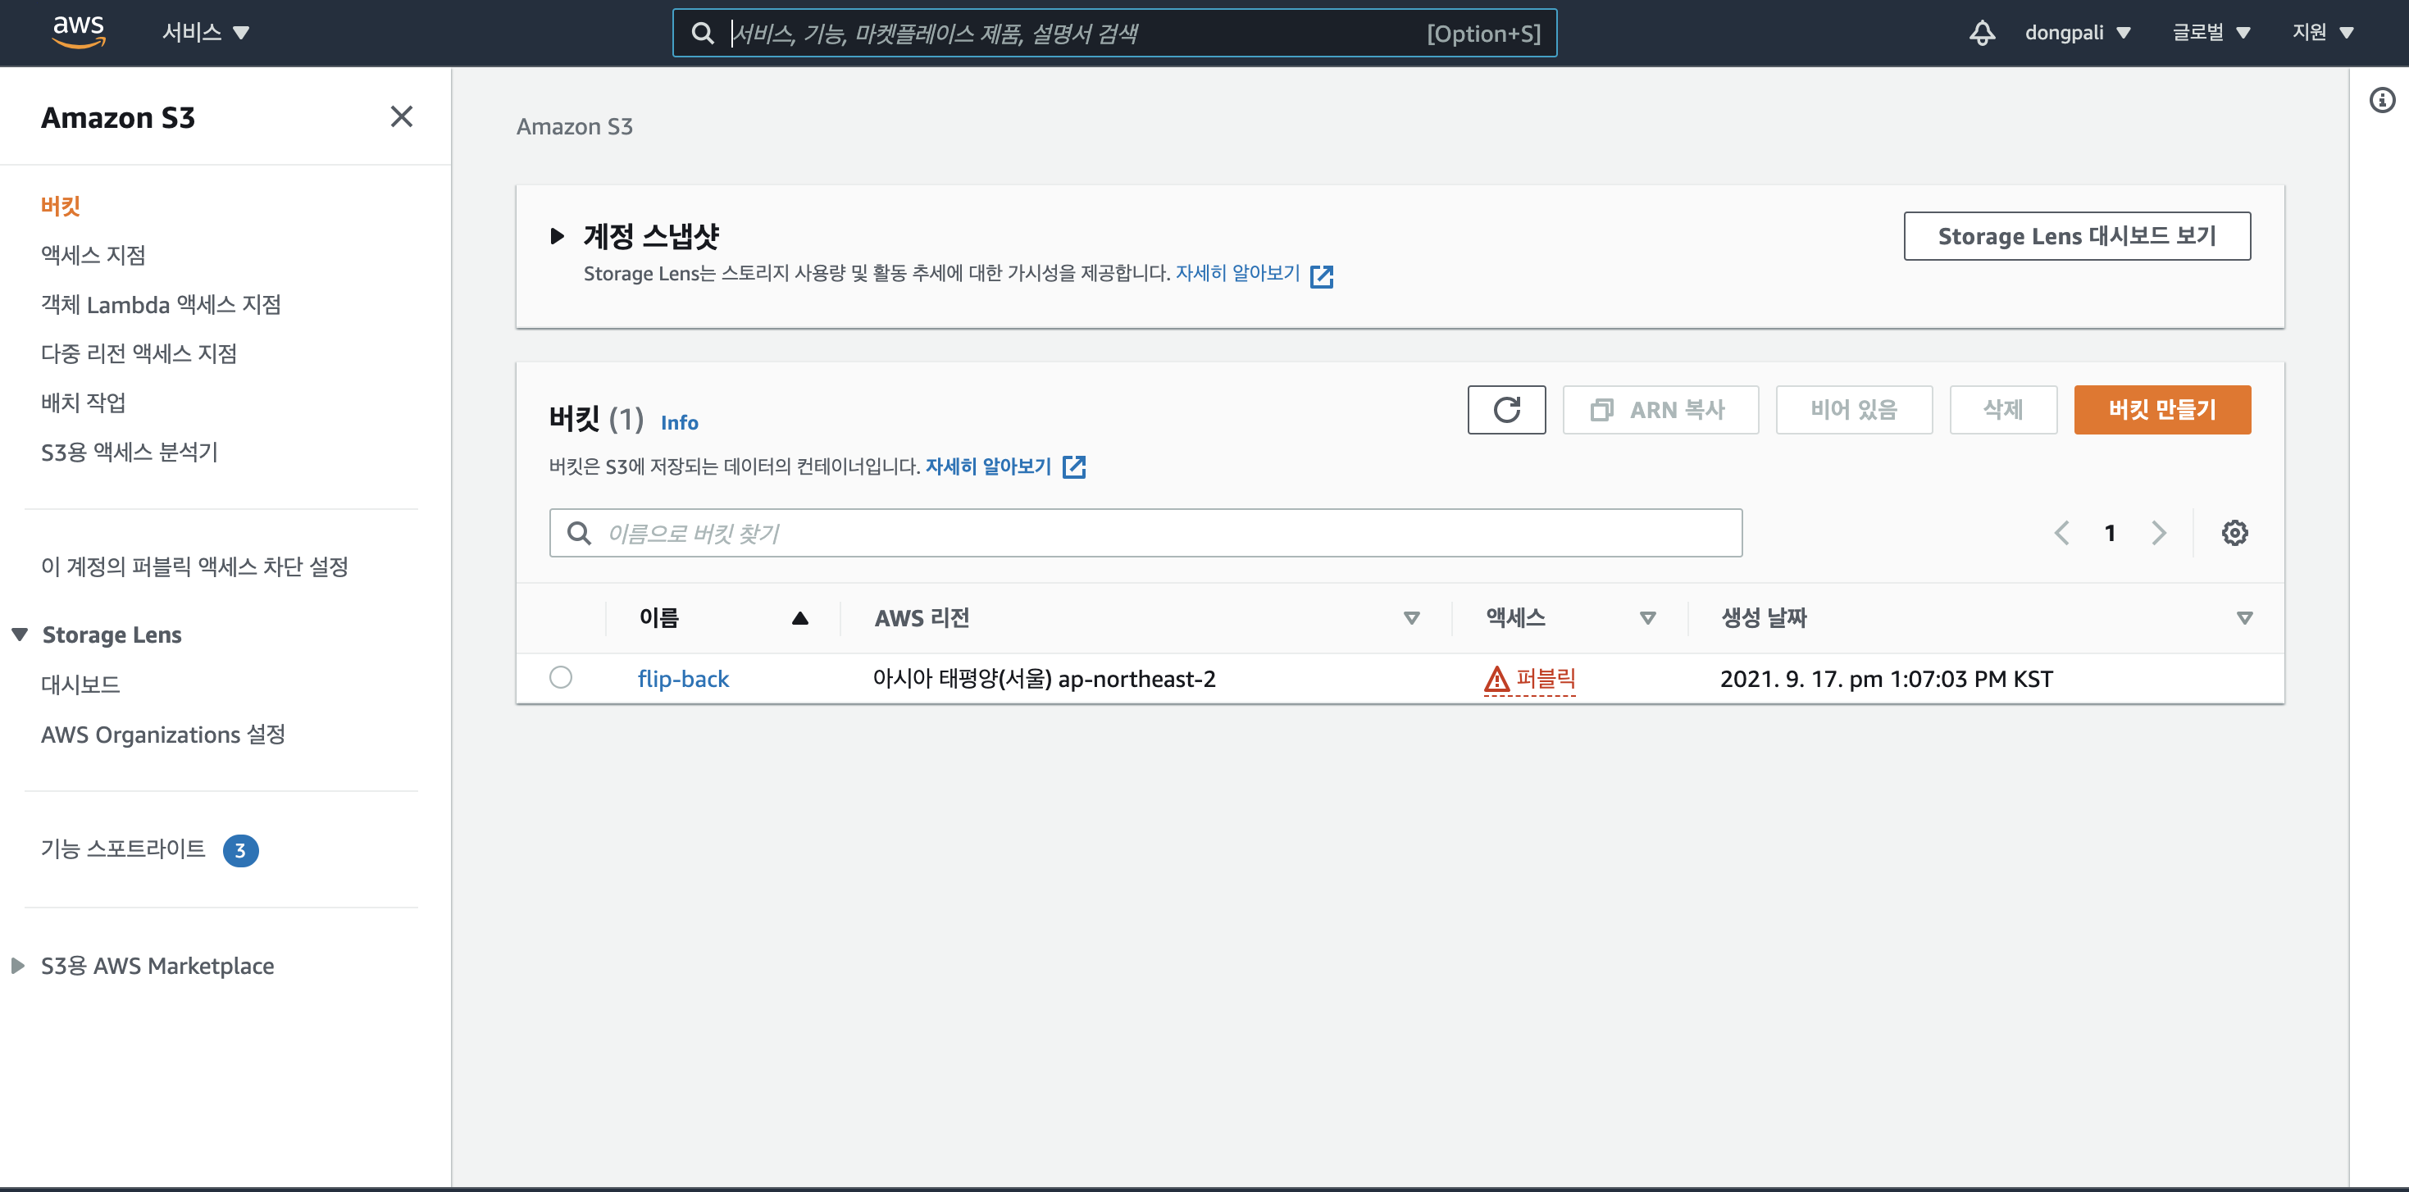Screen dimensions: 2409x1192
Task: Click 자세히 알아보기 link under 계정 스냅샷
Action: click(x=1237, y=273)
